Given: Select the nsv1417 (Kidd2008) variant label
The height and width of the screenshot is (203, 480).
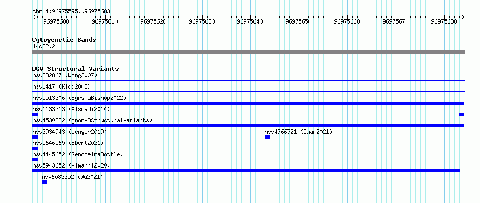Looking at the screenshot, I should (x=61, y=86).
